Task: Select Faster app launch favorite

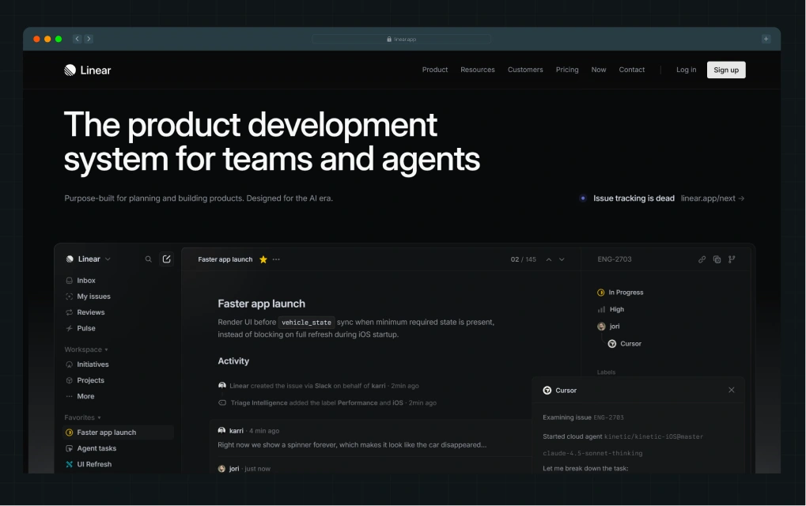Action: [x=118, y=432]
